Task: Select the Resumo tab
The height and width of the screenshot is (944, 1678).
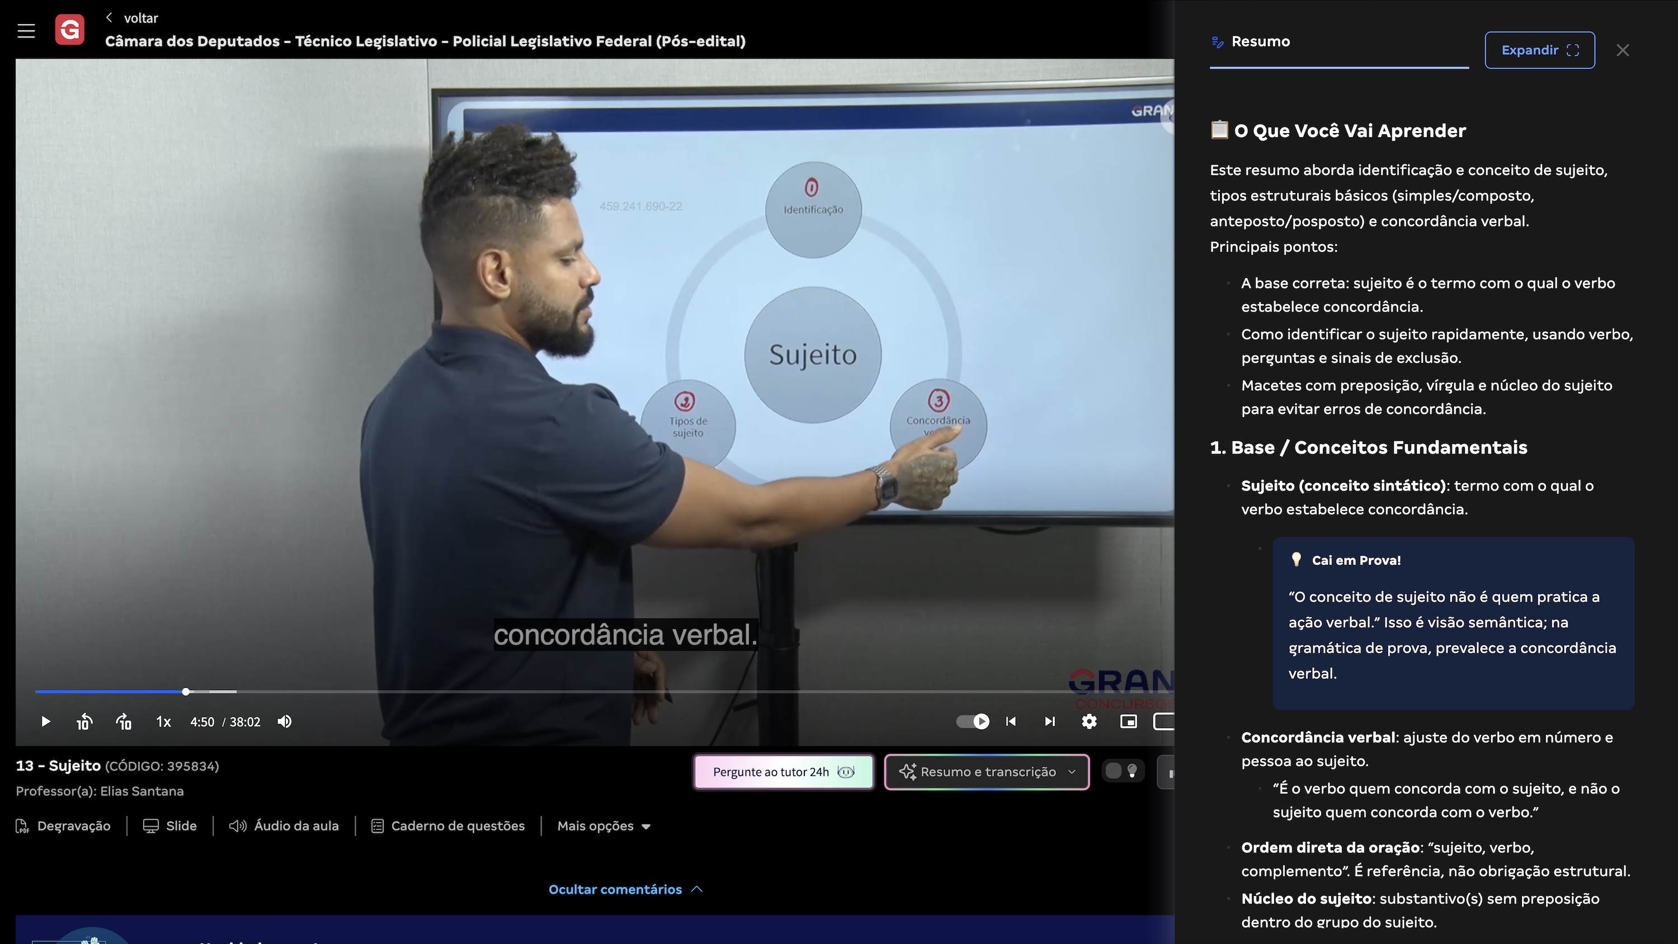Action: point(1260,42)
